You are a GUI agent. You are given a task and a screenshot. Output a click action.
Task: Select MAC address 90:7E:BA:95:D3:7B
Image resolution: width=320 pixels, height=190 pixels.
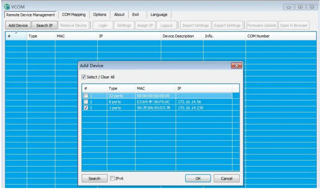tap(153, 108)
